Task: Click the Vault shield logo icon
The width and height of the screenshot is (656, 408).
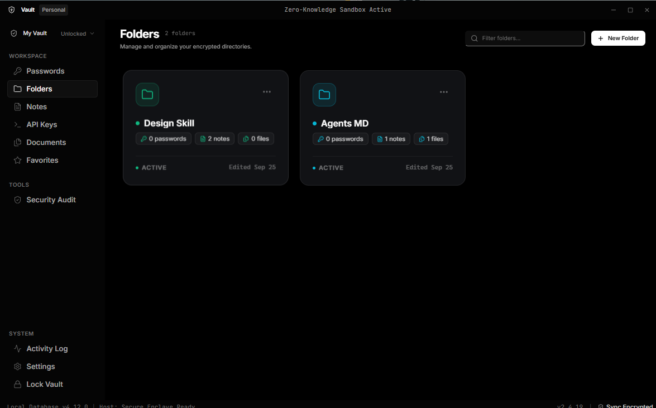Action: tap(12, 9)
